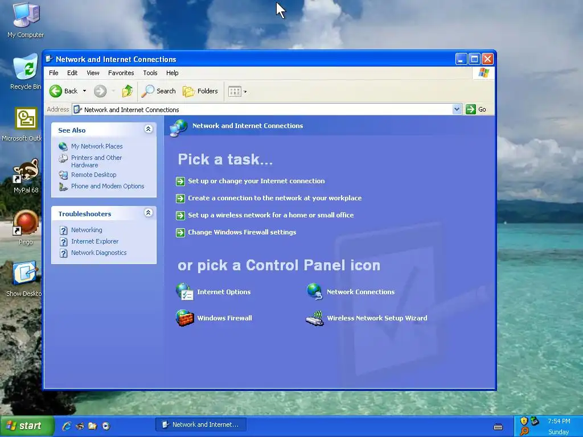Expand the Address bar dropdown
Screen dimensions: 583x437
point(457,109)
